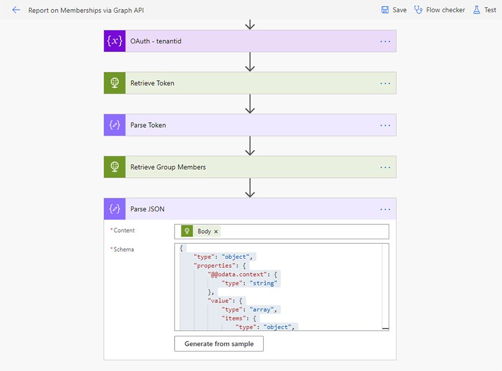Click the Test flask icon
Viewport: 502px width, 371px height.
[476, 10]
